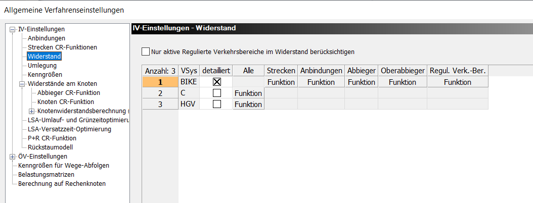Open Kenngrößen under IV-Einstellungen

point(45,75)
